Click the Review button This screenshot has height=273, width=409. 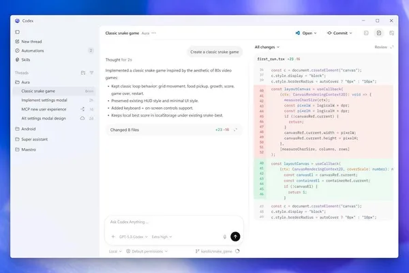pos(380,47)
